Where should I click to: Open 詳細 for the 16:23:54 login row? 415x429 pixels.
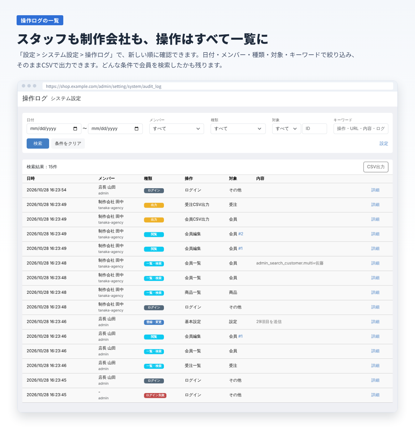375,190
